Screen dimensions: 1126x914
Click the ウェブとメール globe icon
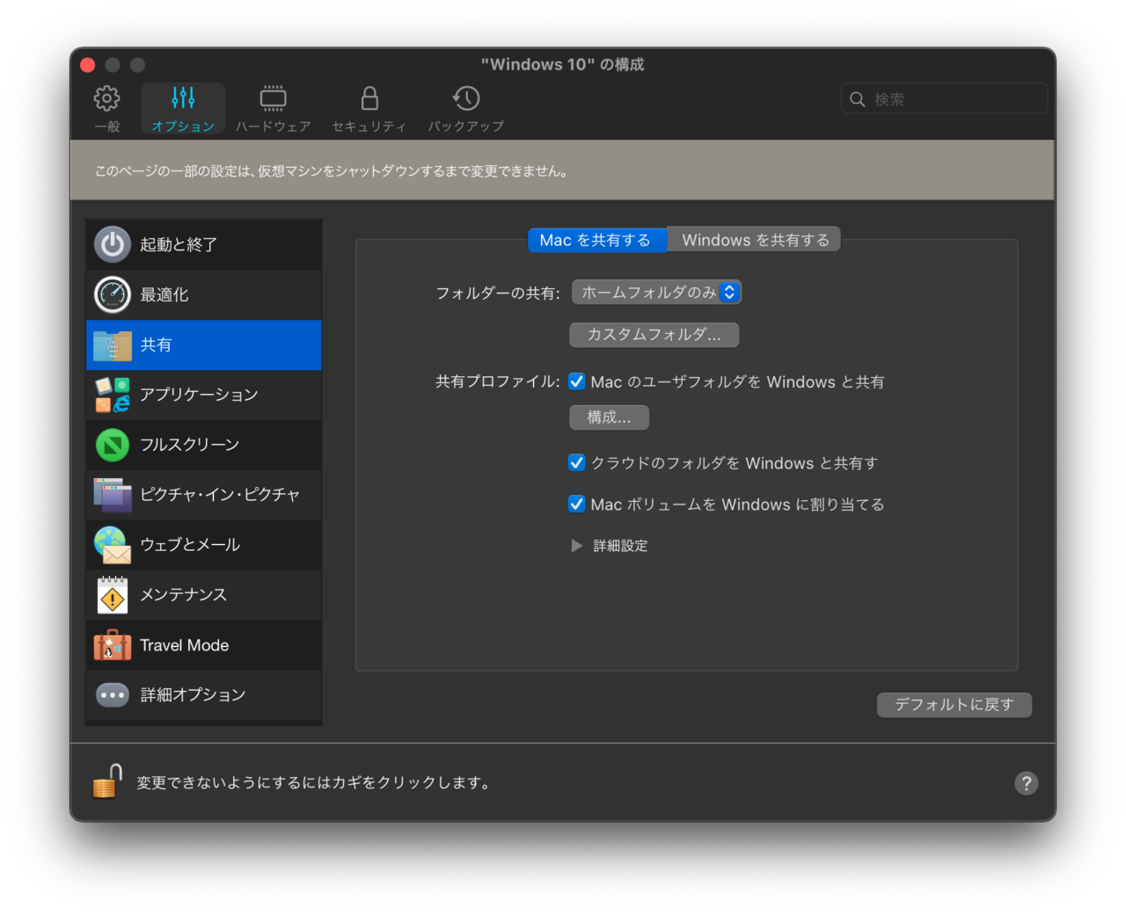(113, 545)
